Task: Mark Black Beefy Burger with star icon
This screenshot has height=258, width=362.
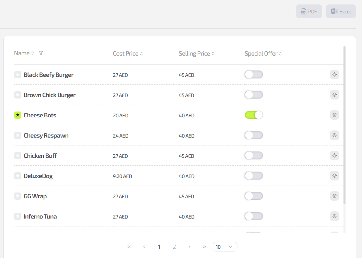Action: (17, 75)
